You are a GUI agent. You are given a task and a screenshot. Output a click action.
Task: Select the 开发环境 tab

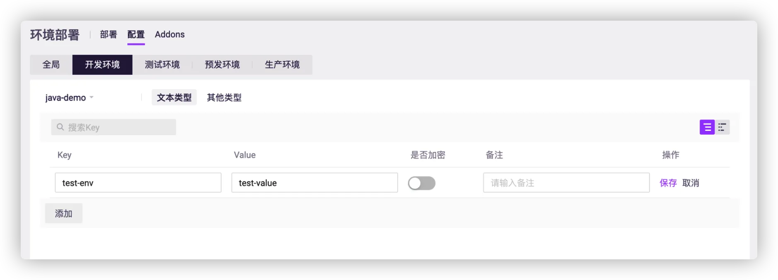click(x=102, y=65)
